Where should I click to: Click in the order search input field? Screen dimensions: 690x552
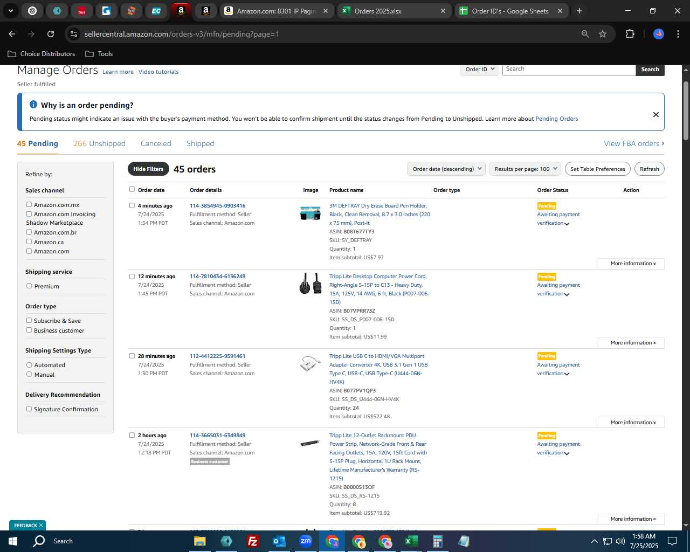(x=569, y=69)
